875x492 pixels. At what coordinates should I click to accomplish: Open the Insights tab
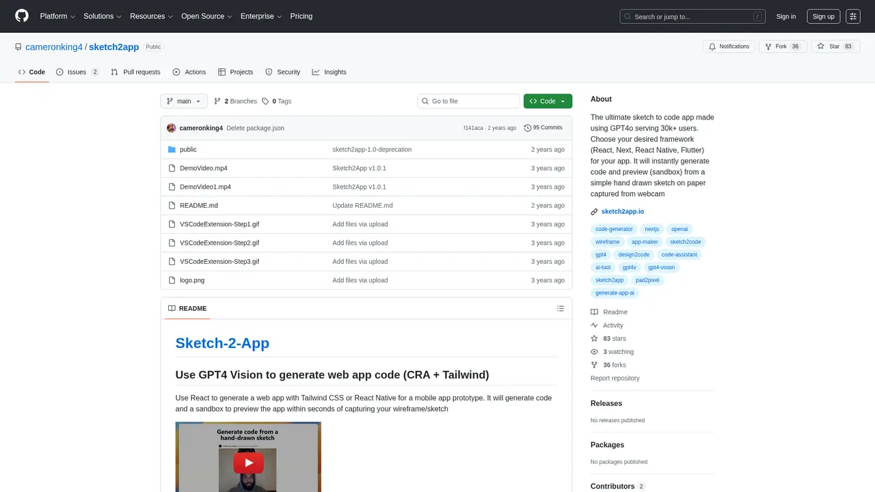click(329, 72)
